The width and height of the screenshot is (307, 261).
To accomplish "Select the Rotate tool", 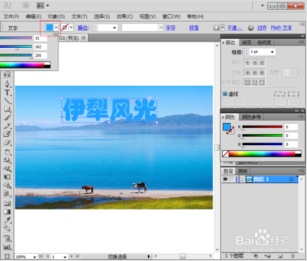I will click(x=7, y=152).
